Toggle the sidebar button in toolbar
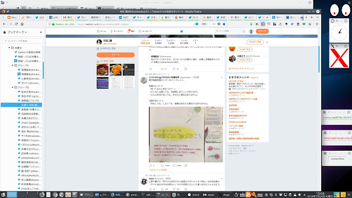The width and height of the screenshot is (352, 198). (x=263, y=24)
